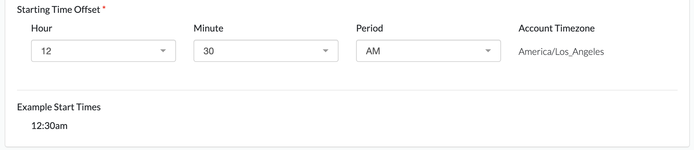
Task: Click the Account Timezone label
Action: [556, 28]
